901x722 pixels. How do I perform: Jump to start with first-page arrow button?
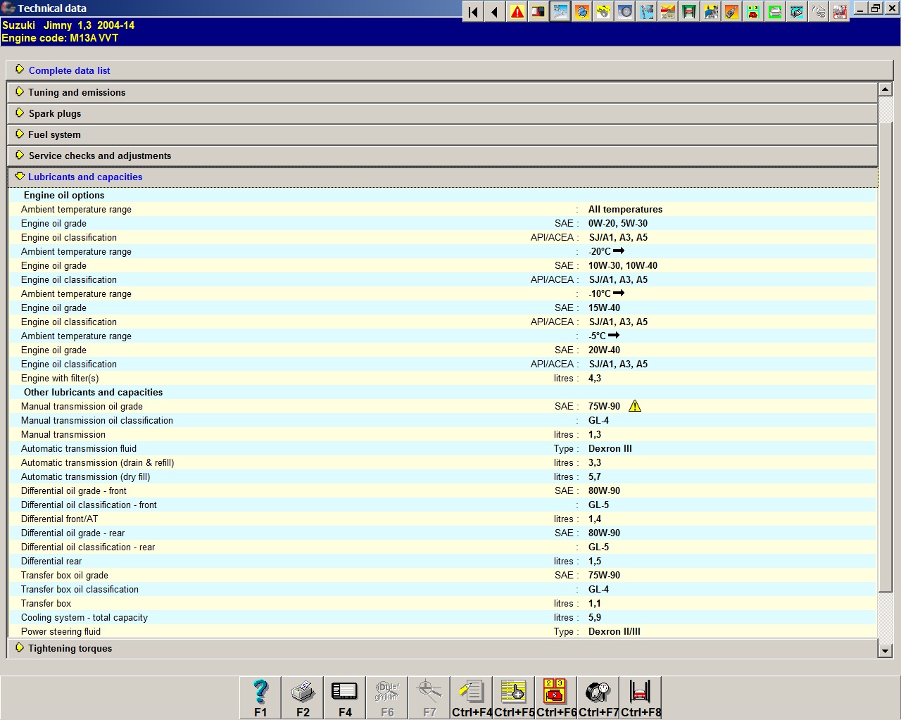click(x=474, y=12)
